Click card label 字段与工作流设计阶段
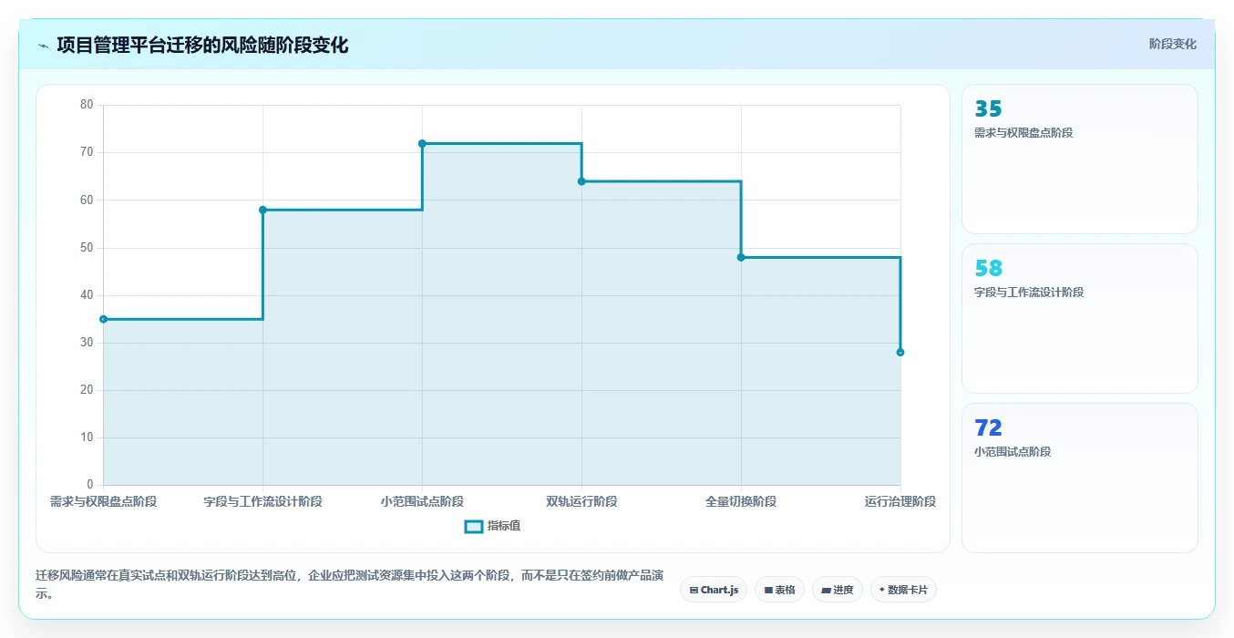Viewport: 1234px width, 638px height. point(1029,293)
